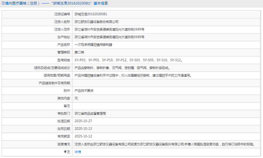Screen dimensions: 263x158
Task: Click the 有效期至 row label
Action: (x=64, y=136)
